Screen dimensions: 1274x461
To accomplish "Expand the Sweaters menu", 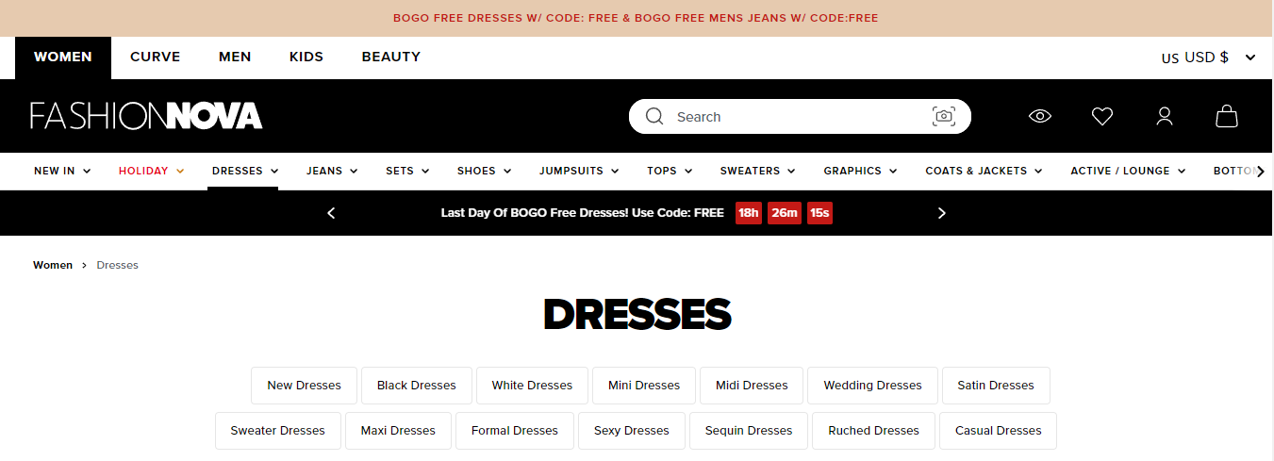I will (757, 171).
